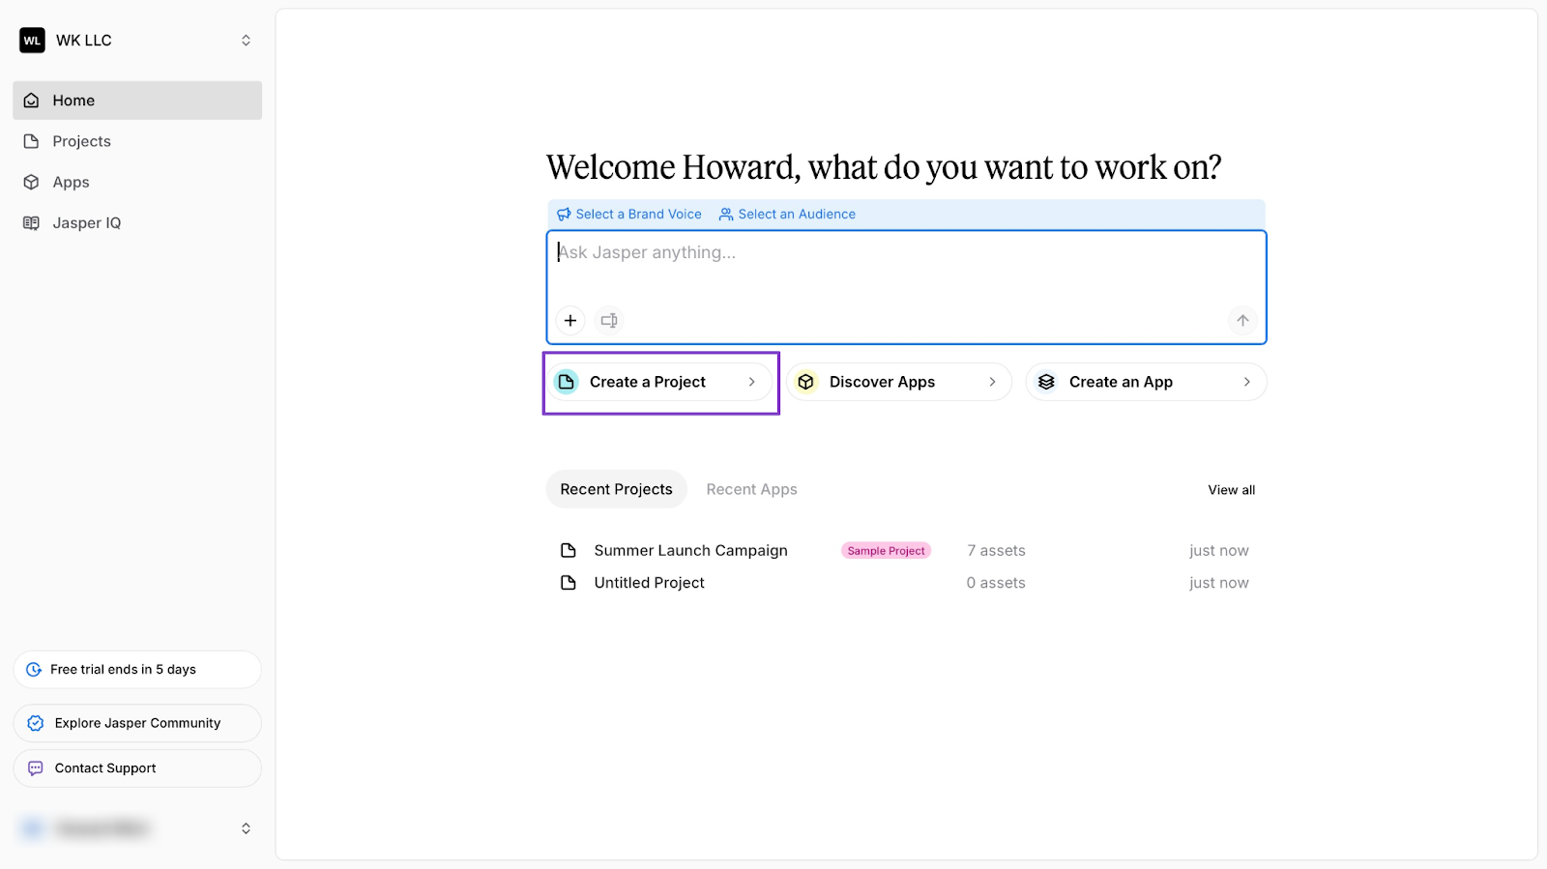Click just now timestamp on Untitled Project row
The height and width of the screenshot is (869, 1547).
pyautogui.click(x=1219, y=583)
